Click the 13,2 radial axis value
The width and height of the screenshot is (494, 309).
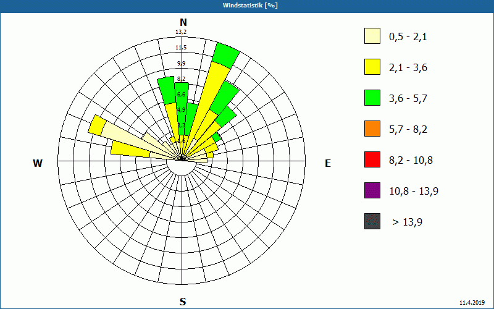coord(181,32)
